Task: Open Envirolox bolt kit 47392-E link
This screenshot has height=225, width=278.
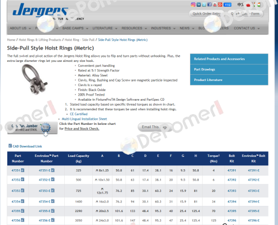Action: coord(254,180)
